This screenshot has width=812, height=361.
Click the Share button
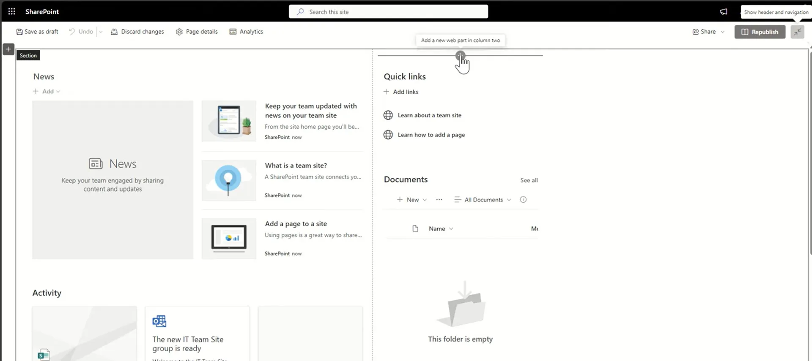[x=704, y=32]
